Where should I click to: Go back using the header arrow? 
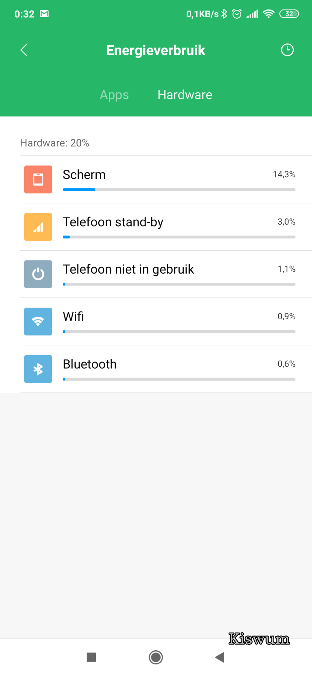(x=24, y=50)
